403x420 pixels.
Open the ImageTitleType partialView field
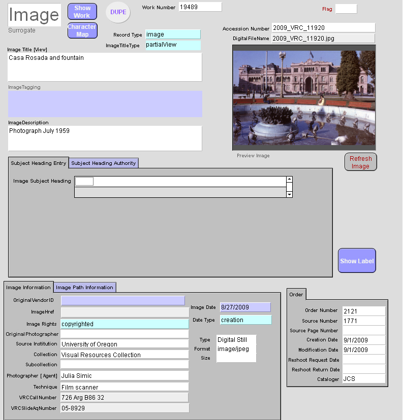173,45
